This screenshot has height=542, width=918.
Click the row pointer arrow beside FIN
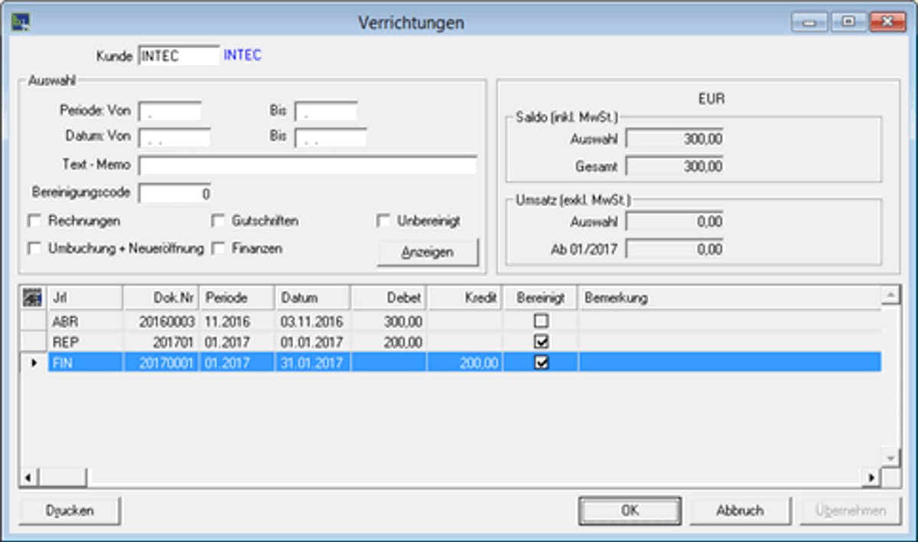(33, 363)
